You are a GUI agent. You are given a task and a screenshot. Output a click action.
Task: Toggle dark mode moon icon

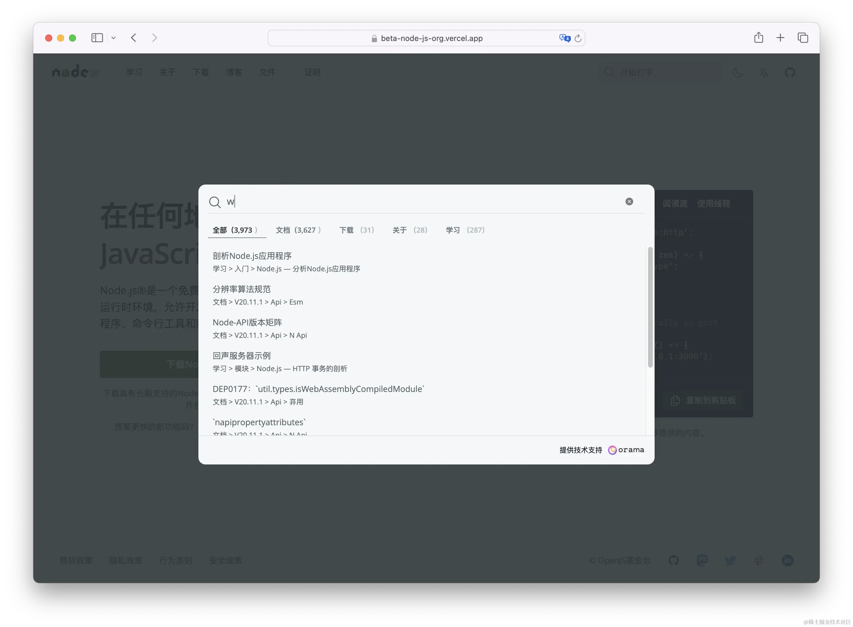[x=738, y=72]
